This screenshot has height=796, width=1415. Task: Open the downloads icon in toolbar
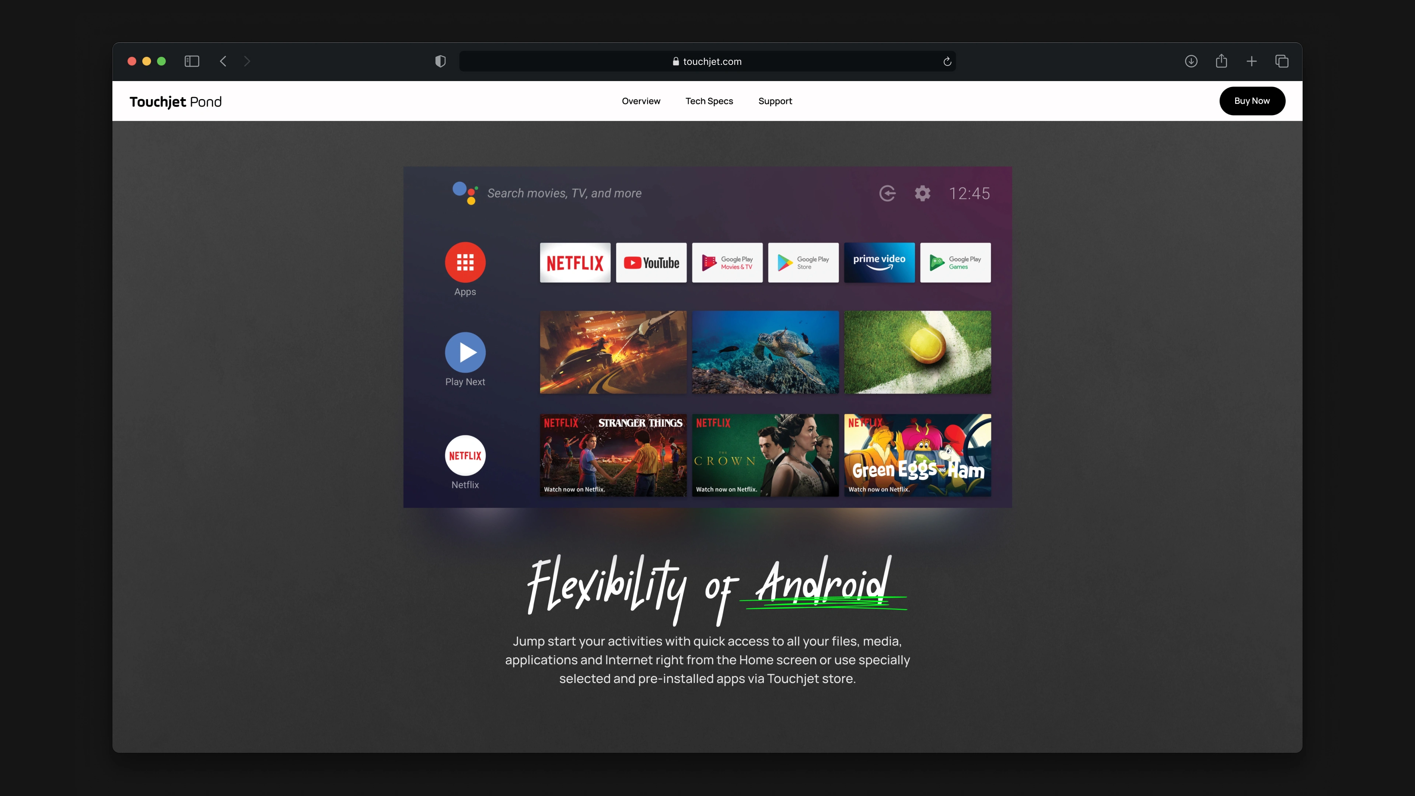(x=1191, y=61)
